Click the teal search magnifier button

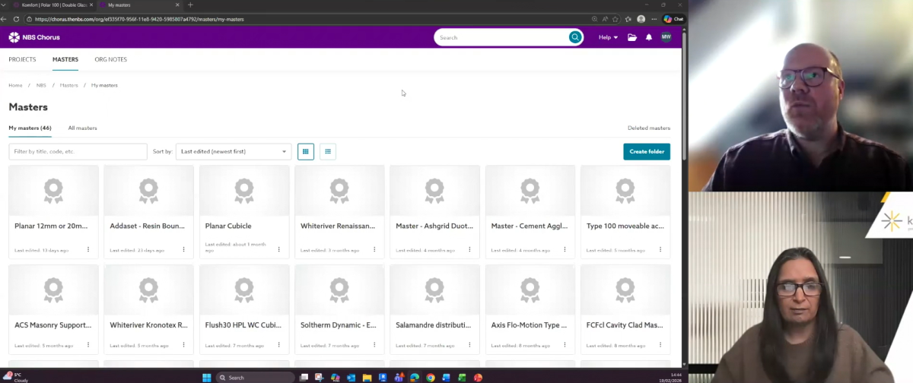575,37
